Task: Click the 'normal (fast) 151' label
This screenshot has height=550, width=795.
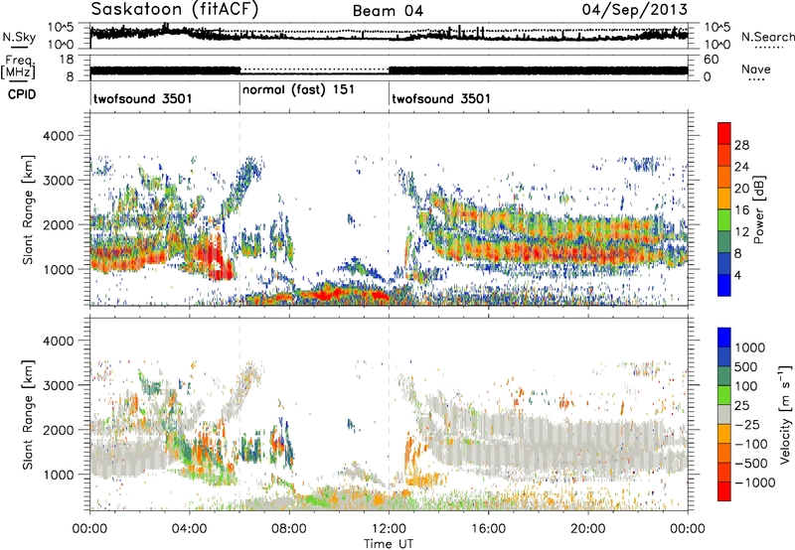Action: [x=298, y=90]
